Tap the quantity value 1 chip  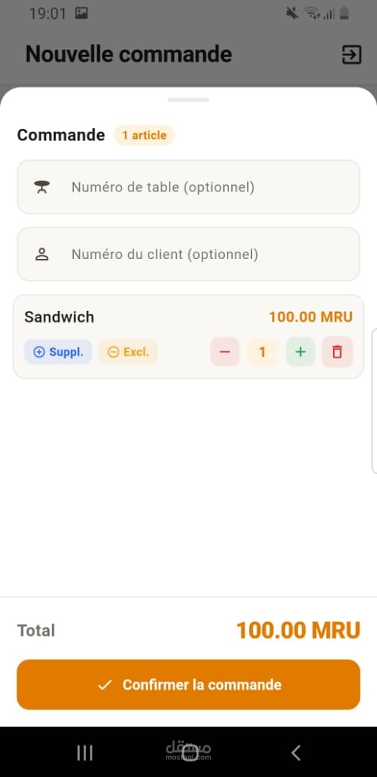(262, 352)
